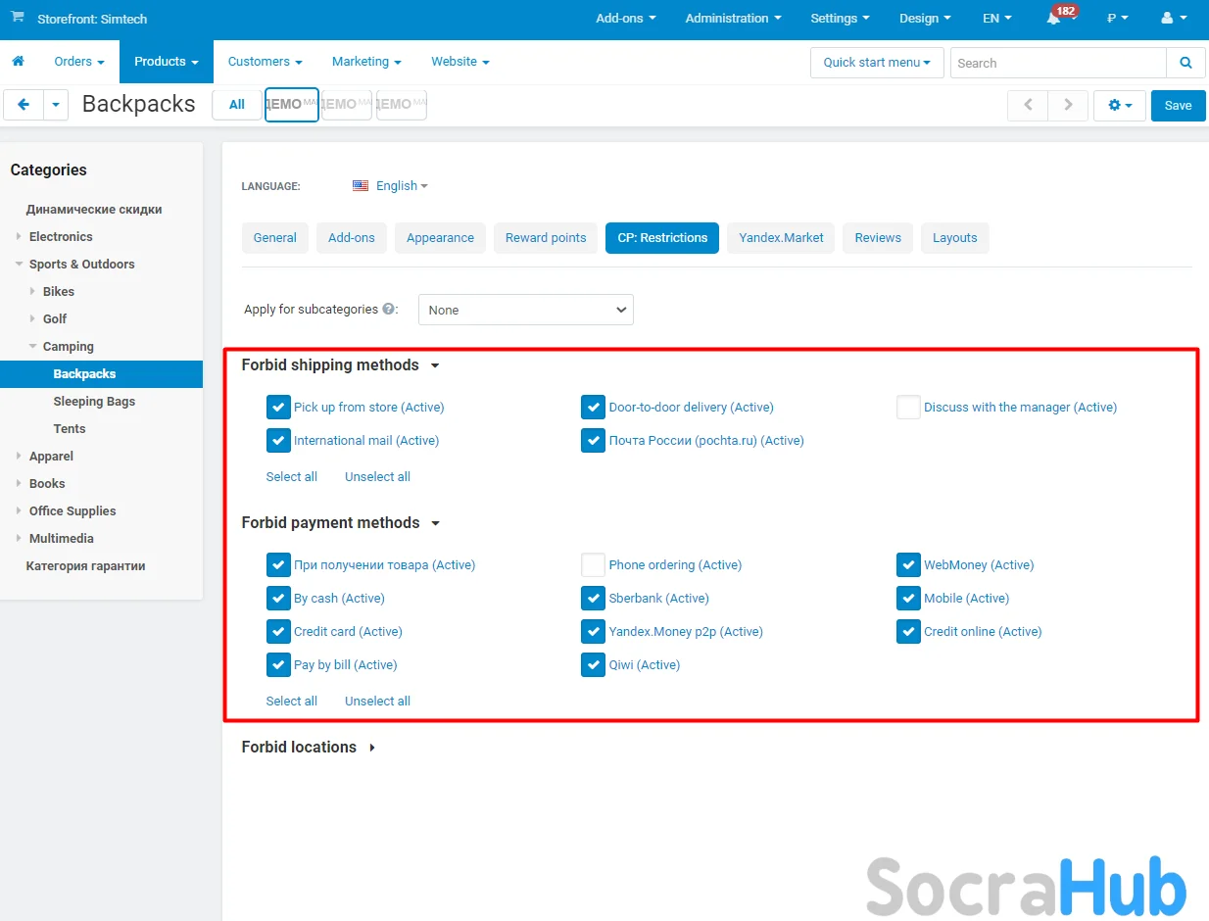Click Unselect all under shipping methods
This screenshot has width=1209, height=921.
[377, 477]
